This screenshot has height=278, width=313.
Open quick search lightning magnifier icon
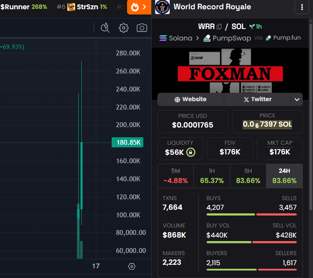click(x=105, y=28)
